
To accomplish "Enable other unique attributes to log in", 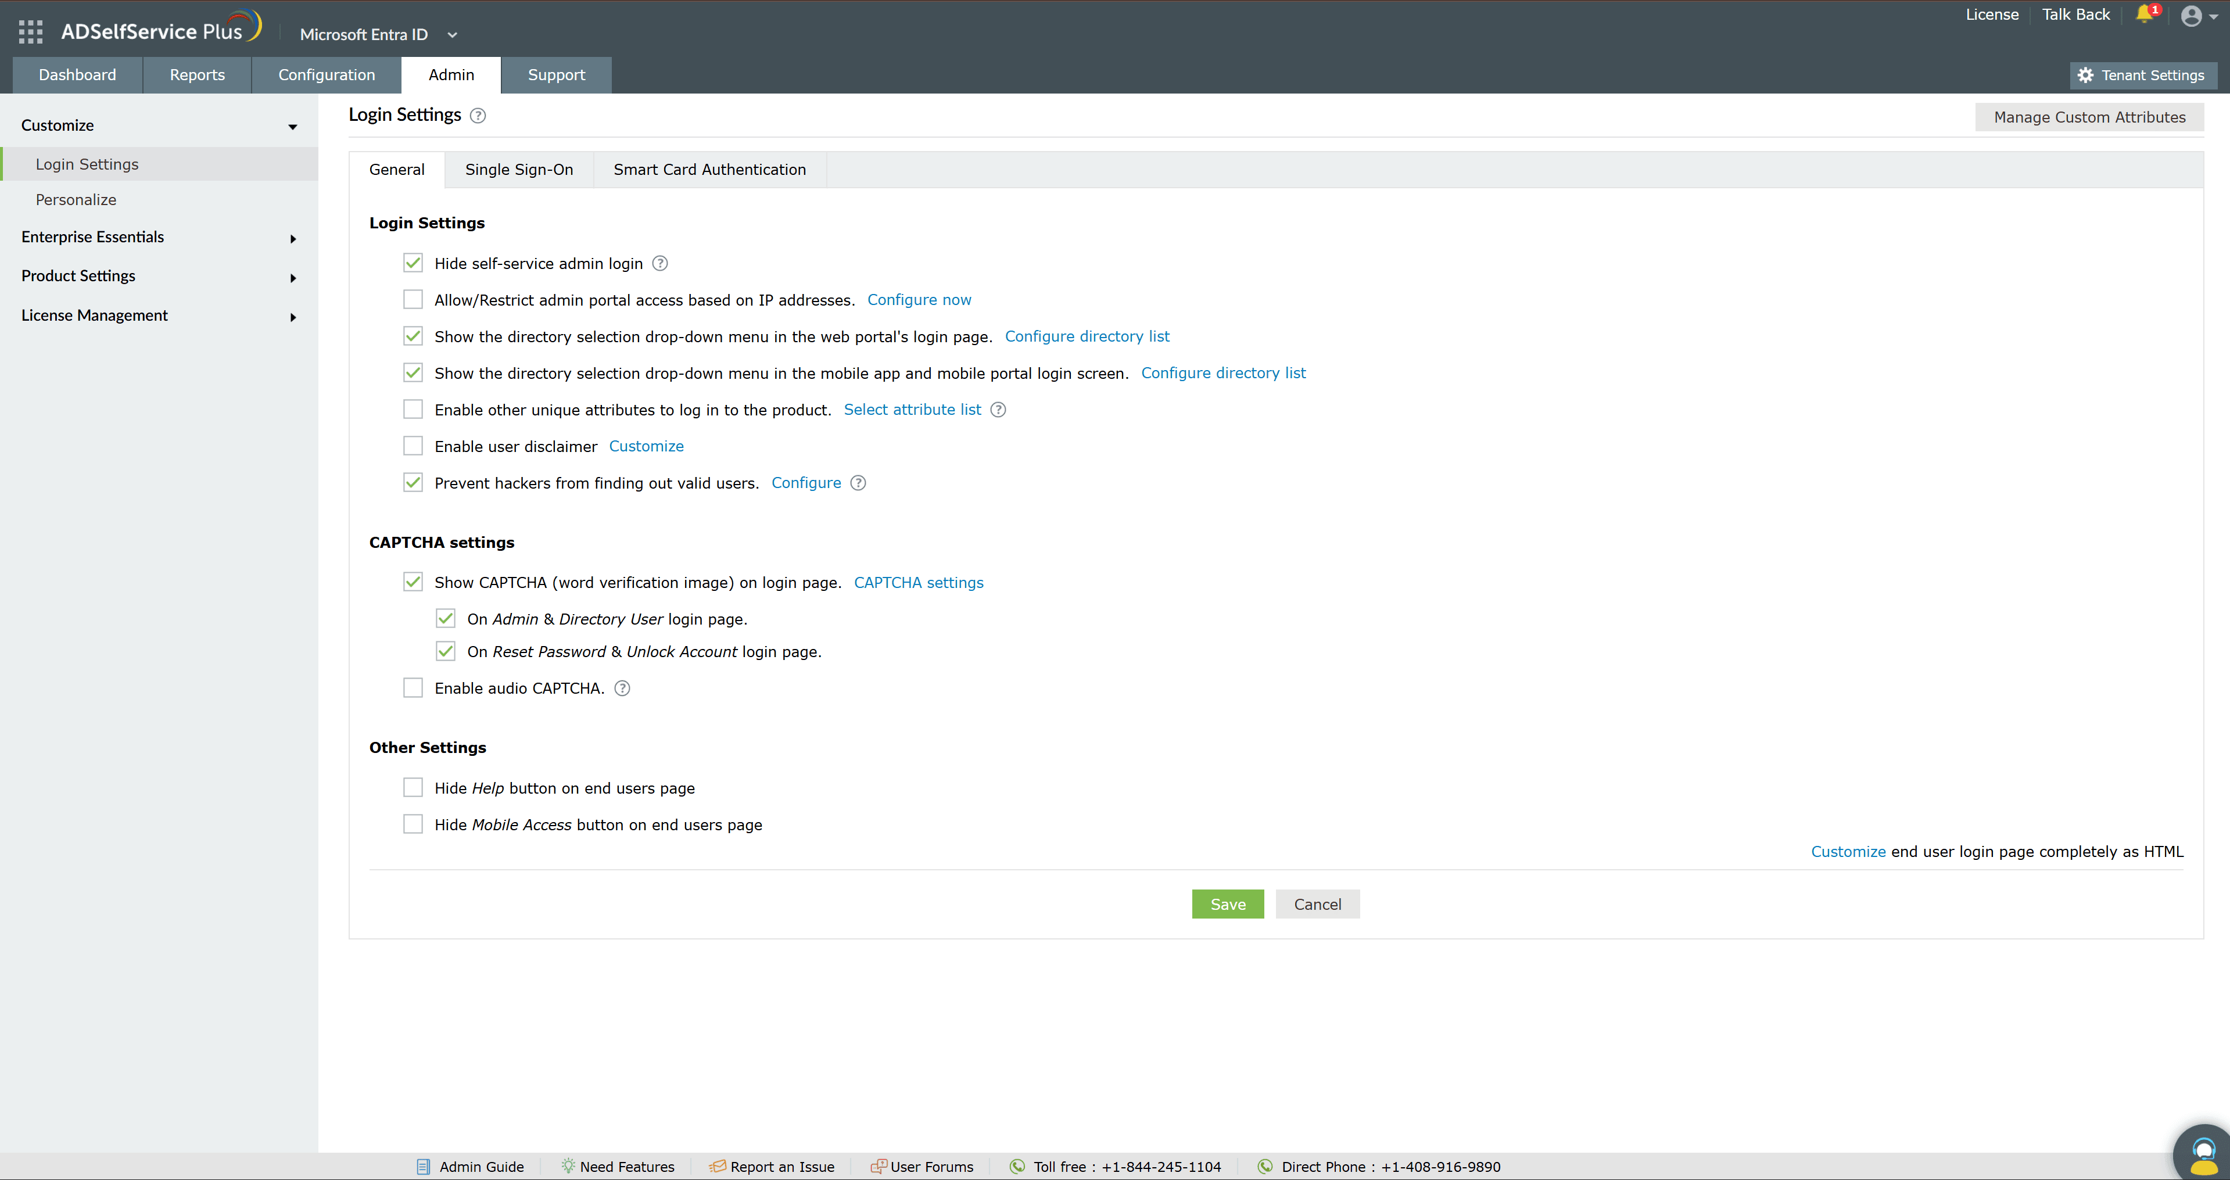I will 413,410.
